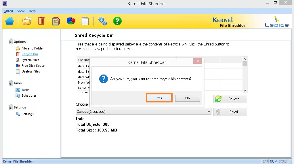Select the 'data.wk' file row
The width and height of the screenshot is (294, 164).
point(84,77)
